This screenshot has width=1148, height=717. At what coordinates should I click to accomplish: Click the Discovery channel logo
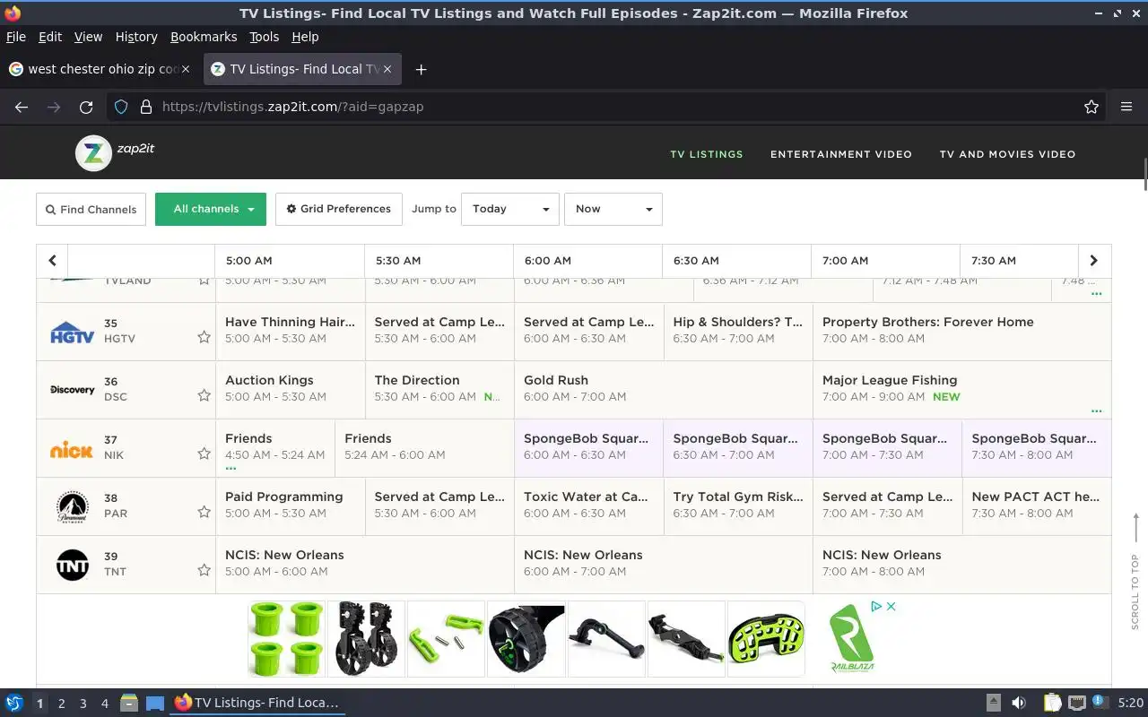73,390
